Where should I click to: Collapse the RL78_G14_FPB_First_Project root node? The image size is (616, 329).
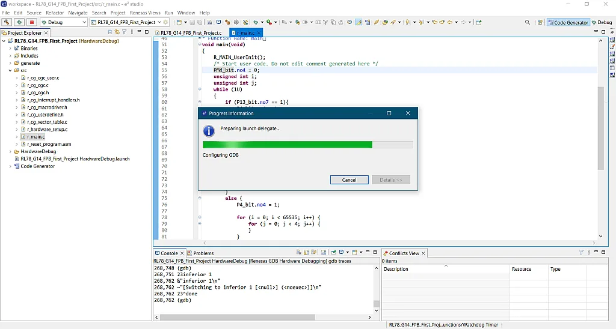click(x=4, y=41)
